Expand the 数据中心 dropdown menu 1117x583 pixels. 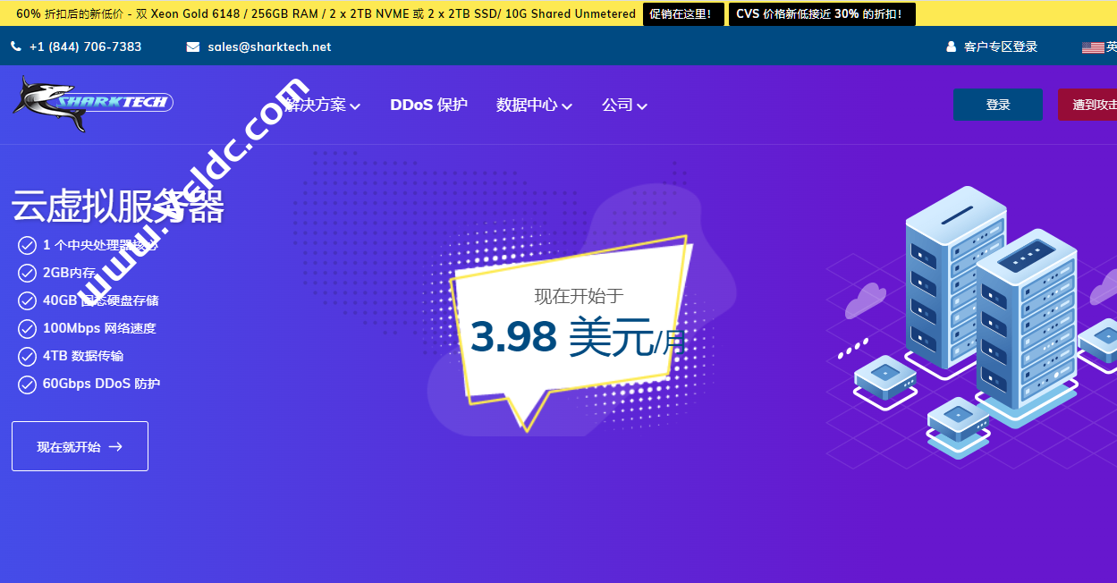pyautogui.click(x=534, y=105)
